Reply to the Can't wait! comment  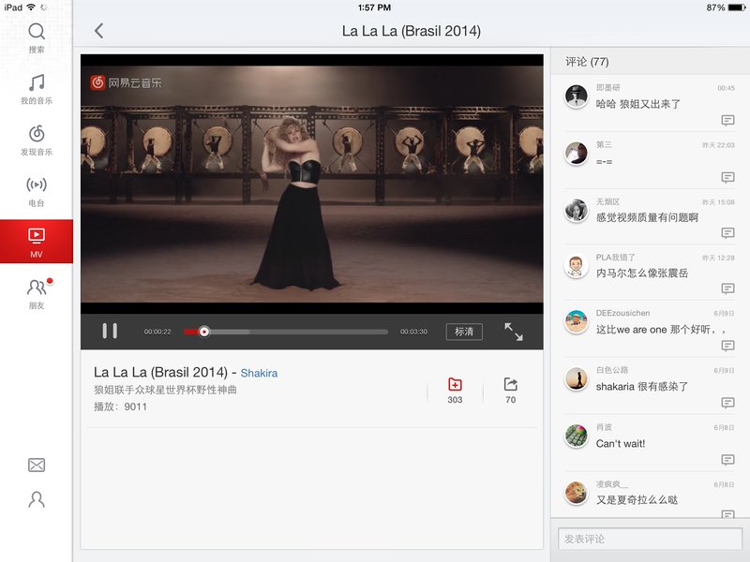click(727, 460)
